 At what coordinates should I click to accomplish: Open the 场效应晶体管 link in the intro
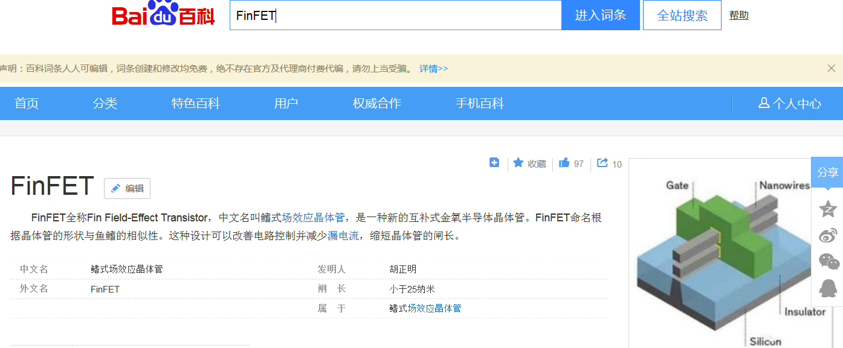click(313, 217)
